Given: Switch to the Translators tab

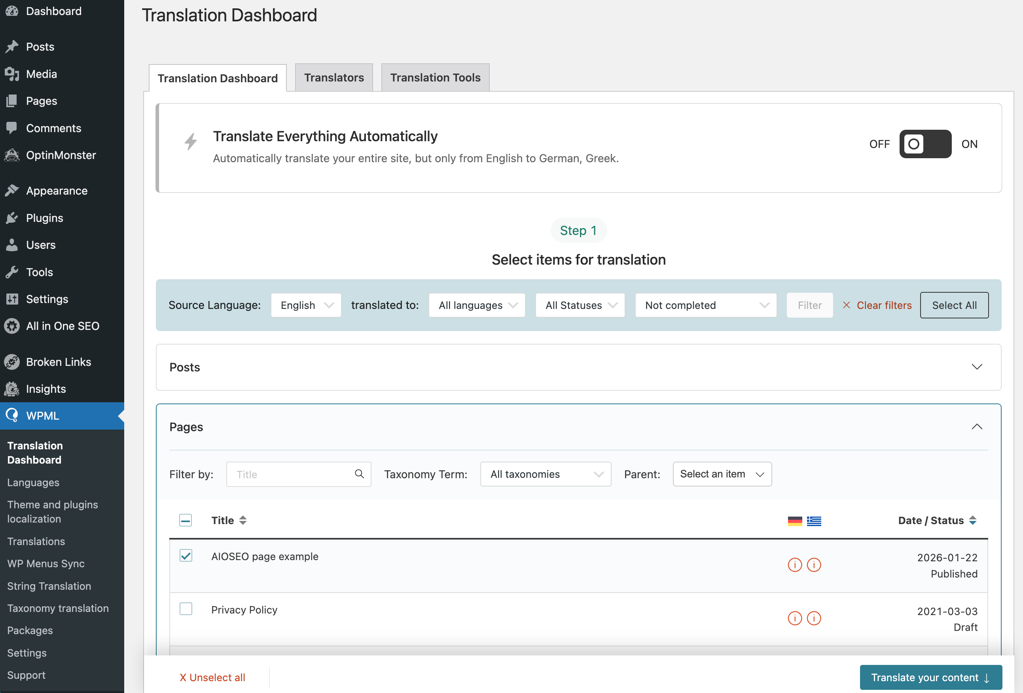Looking at the screenshot, I should pyautogui.click(x=333, y=78).
